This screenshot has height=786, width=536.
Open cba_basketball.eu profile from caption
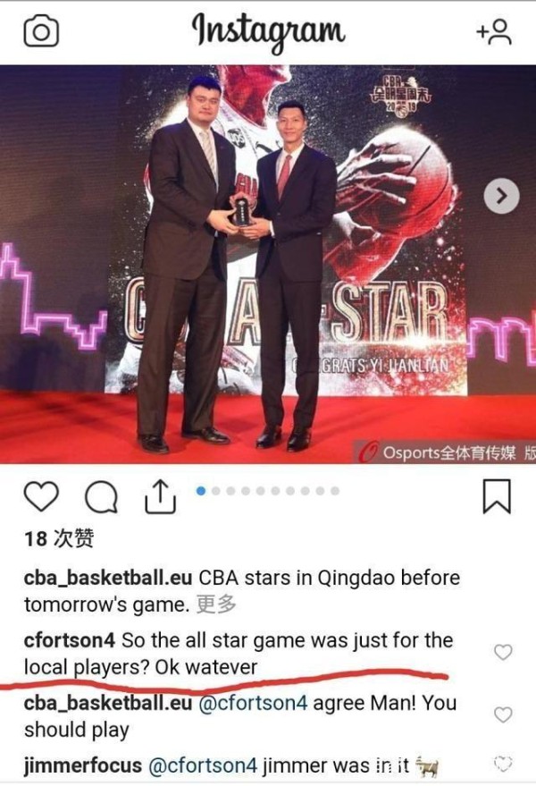click(x=108, y=578)
